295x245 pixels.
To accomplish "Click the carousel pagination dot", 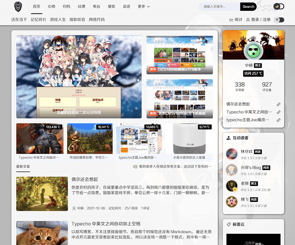I will click(138, 80).
